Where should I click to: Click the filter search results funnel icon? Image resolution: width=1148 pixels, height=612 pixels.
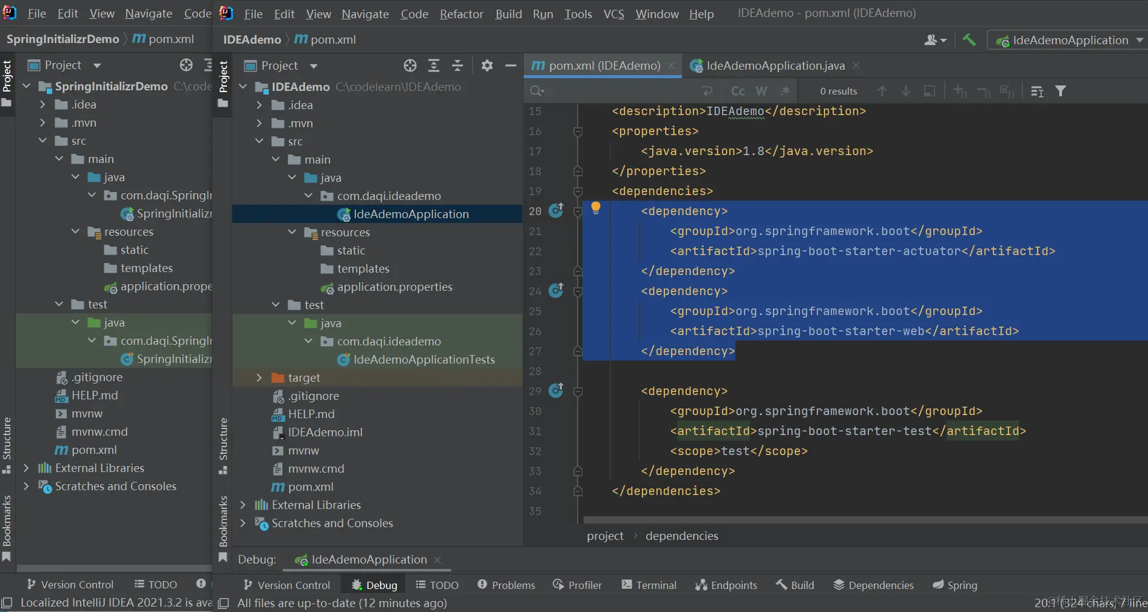[x=1061, y=91]
